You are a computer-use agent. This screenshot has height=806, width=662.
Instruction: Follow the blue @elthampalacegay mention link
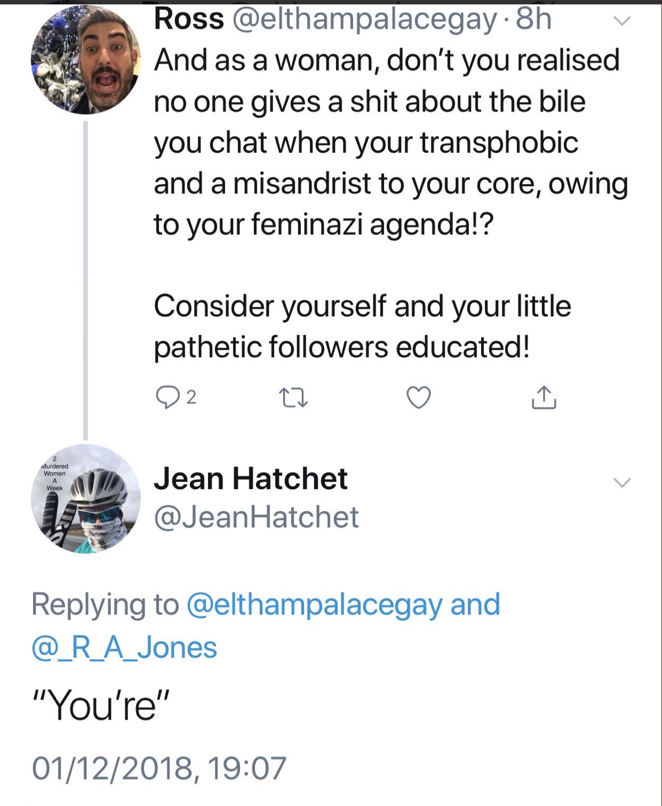click(x=314, y=604)
